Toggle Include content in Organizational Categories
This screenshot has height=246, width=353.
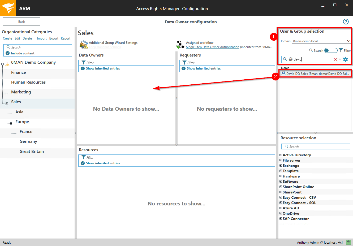point(8,53)
